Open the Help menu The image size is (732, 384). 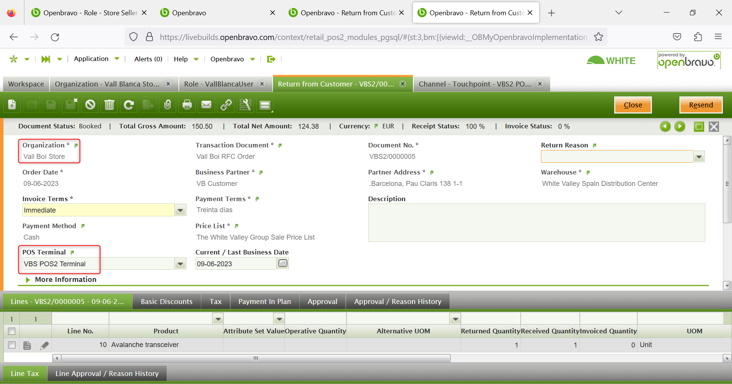186,59
